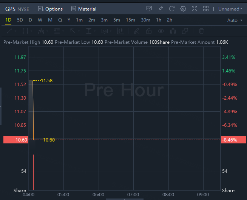Select the 5m interval
This screenshot has height=200, width=247.
coord(117,20)
